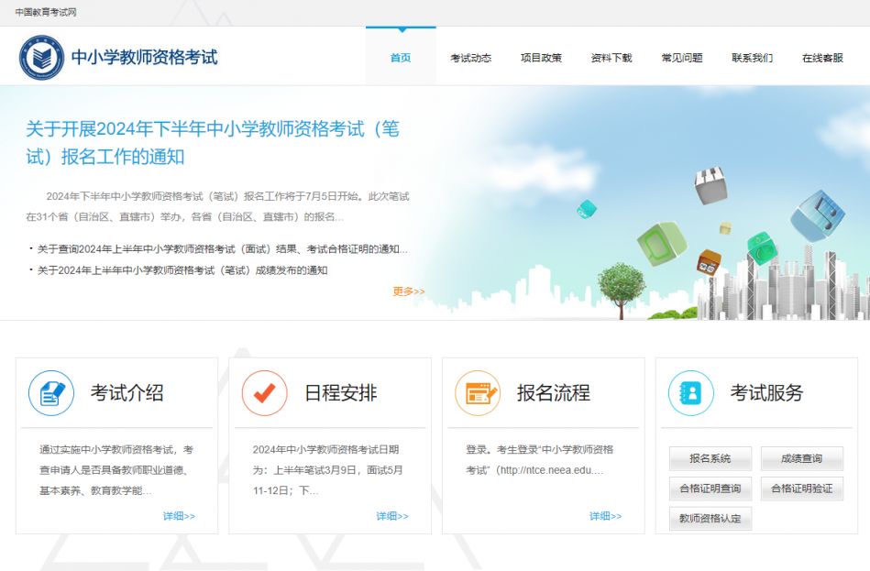Viewport: 870px width, 571px height.
Task: Open the 2024年下半年笔试报名工作通知 headline
Action: coord(213,143)
